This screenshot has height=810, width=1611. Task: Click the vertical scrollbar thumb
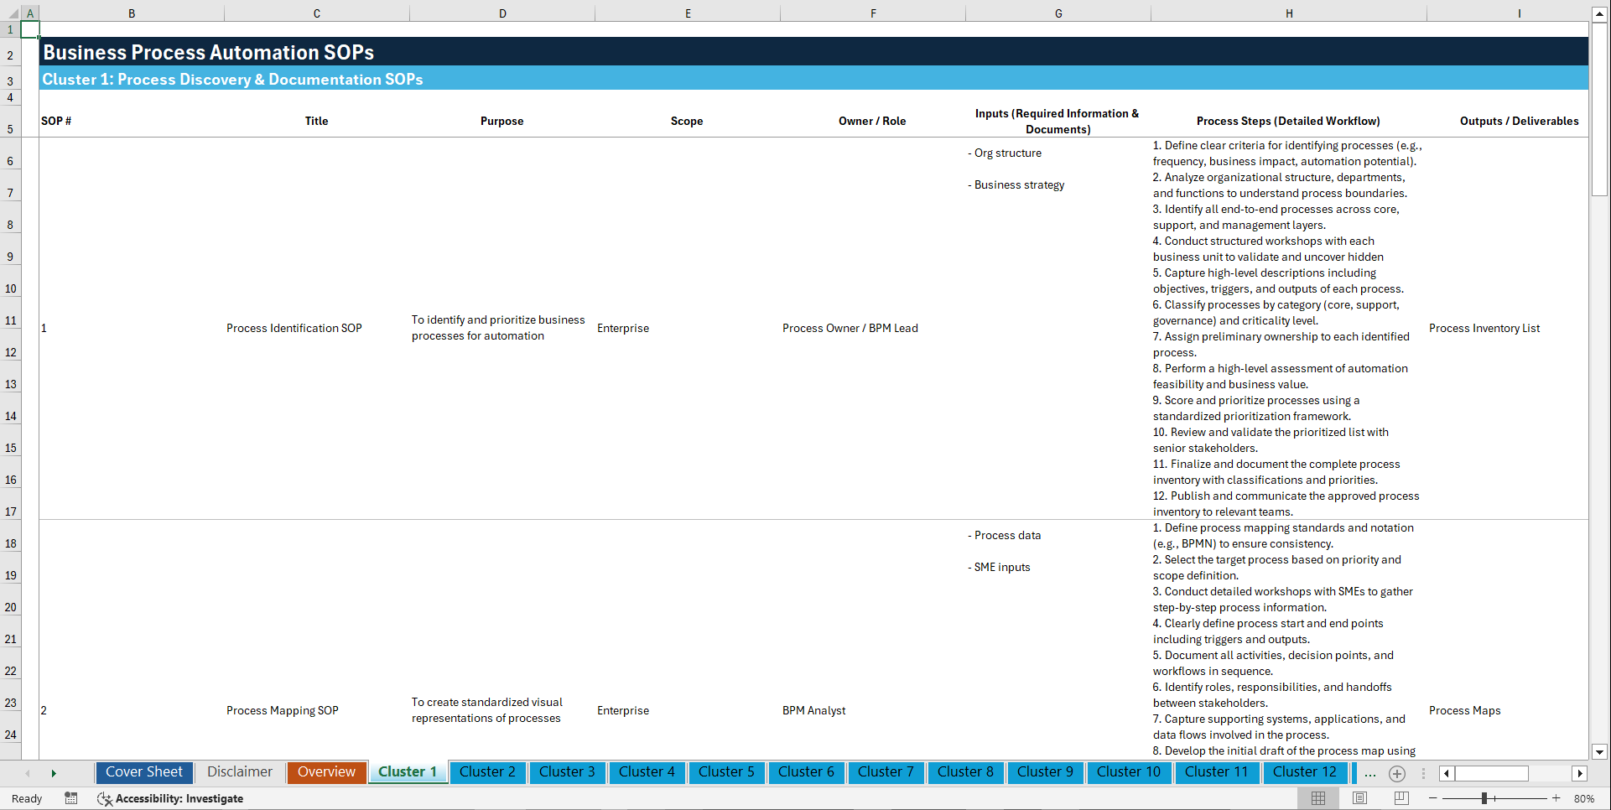tap(1599, 109)
